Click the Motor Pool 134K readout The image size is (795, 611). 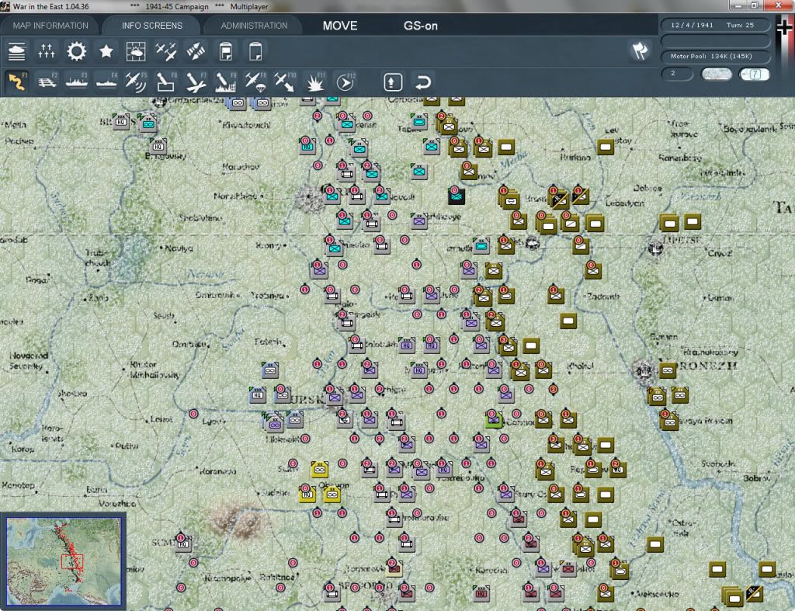pos(715,56)
